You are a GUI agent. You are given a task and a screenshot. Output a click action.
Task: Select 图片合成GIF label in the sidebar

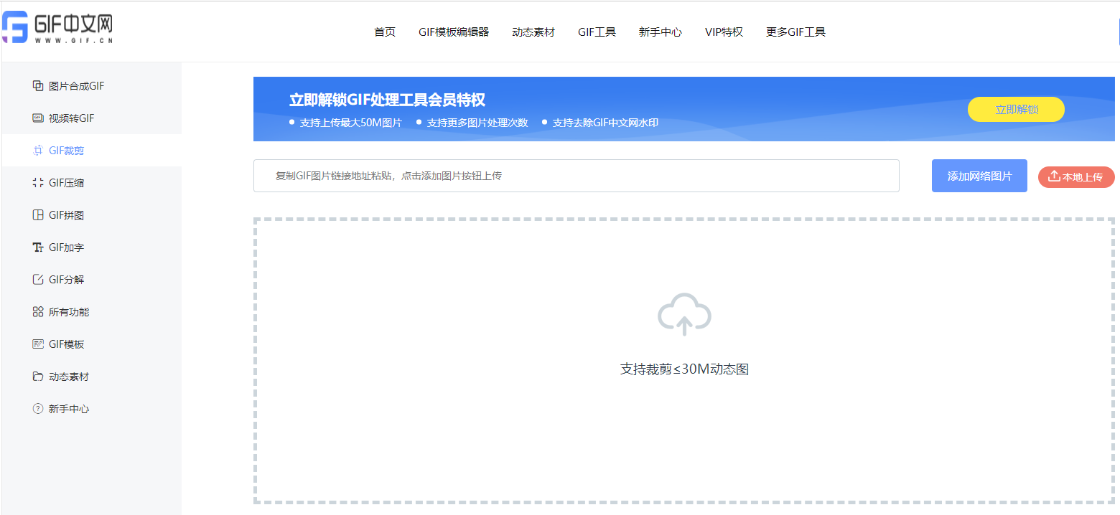click(x=77, y=86)
